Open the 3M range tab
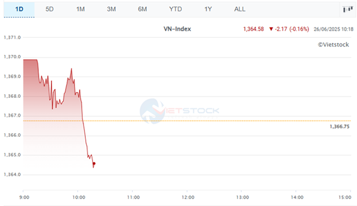Image resolution: width=357 pixels, height=206 pixels. [x=112, y=9]
